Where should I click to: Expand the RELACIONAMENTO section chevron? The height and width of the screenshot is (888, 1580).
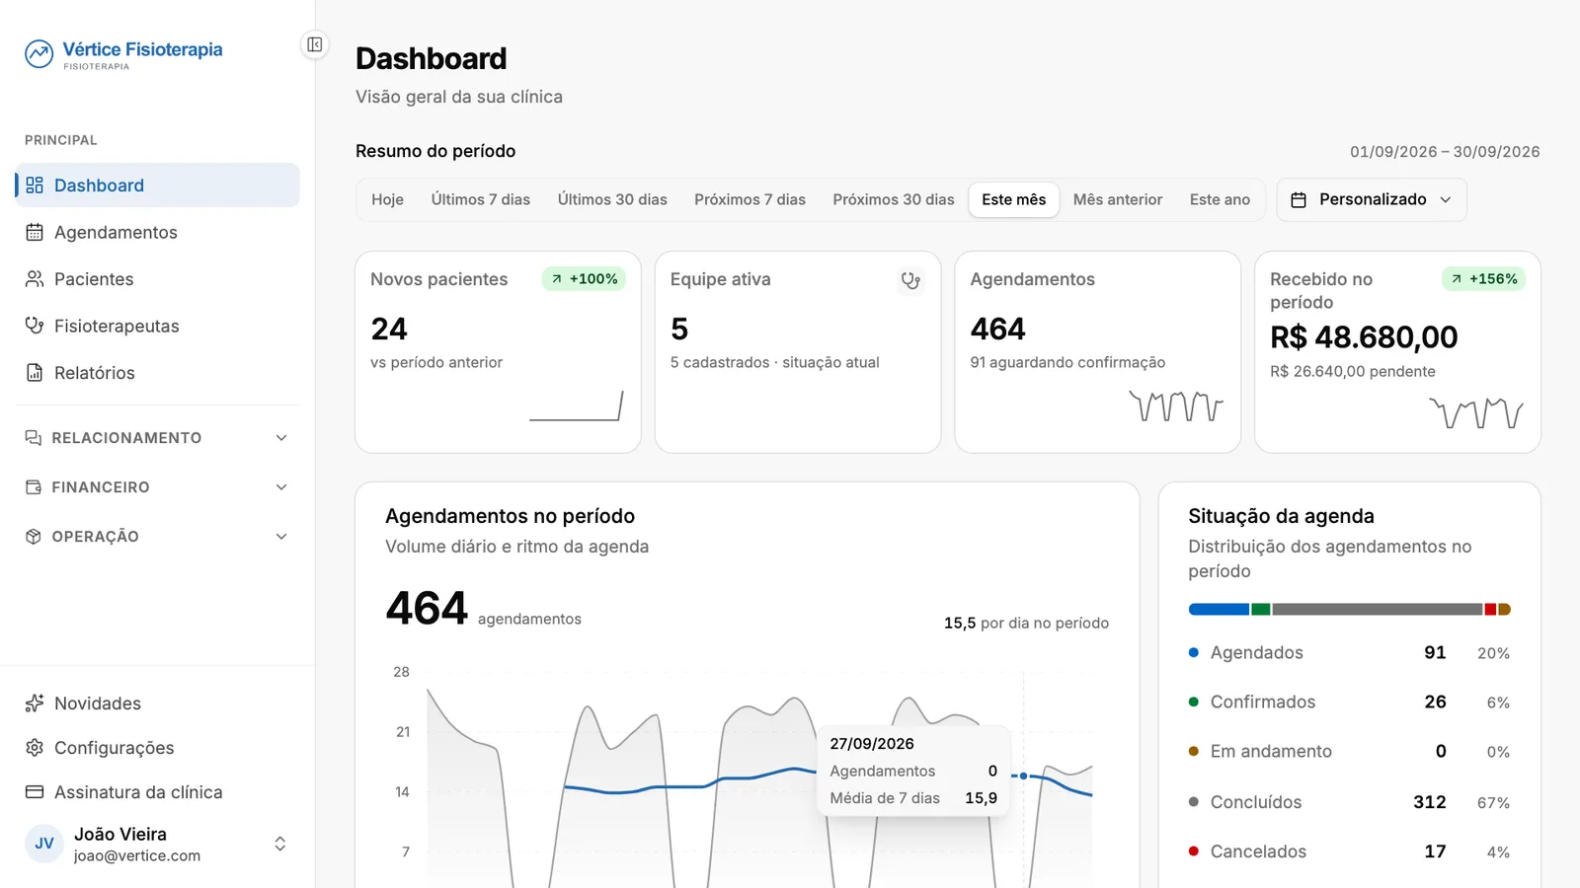pos(281,438)
